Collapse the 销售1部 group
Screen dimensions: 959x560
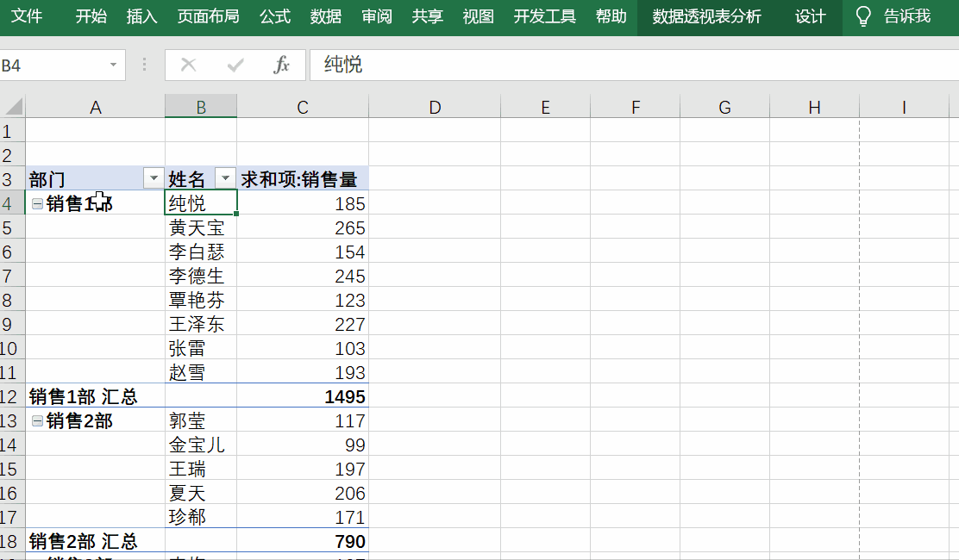tap(37, 204)
